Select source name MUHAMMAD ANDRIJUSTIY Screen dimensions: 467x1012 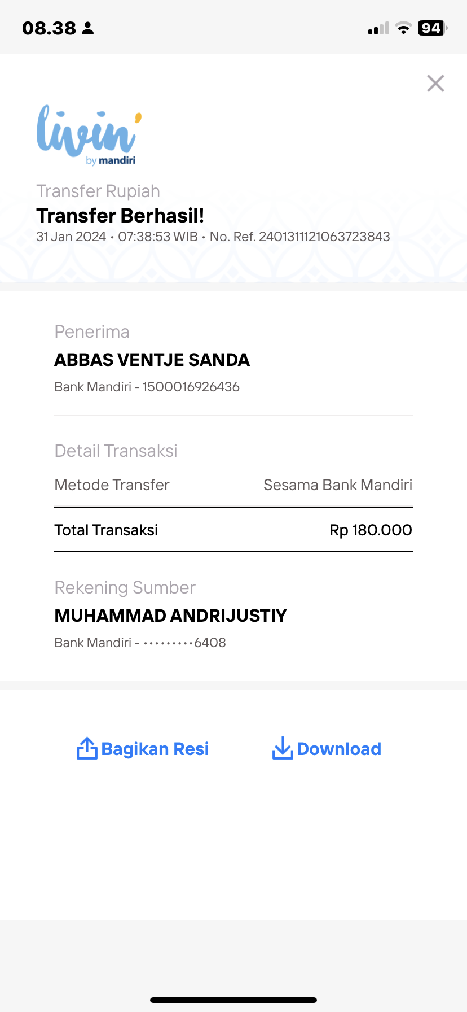click(171, 616)
